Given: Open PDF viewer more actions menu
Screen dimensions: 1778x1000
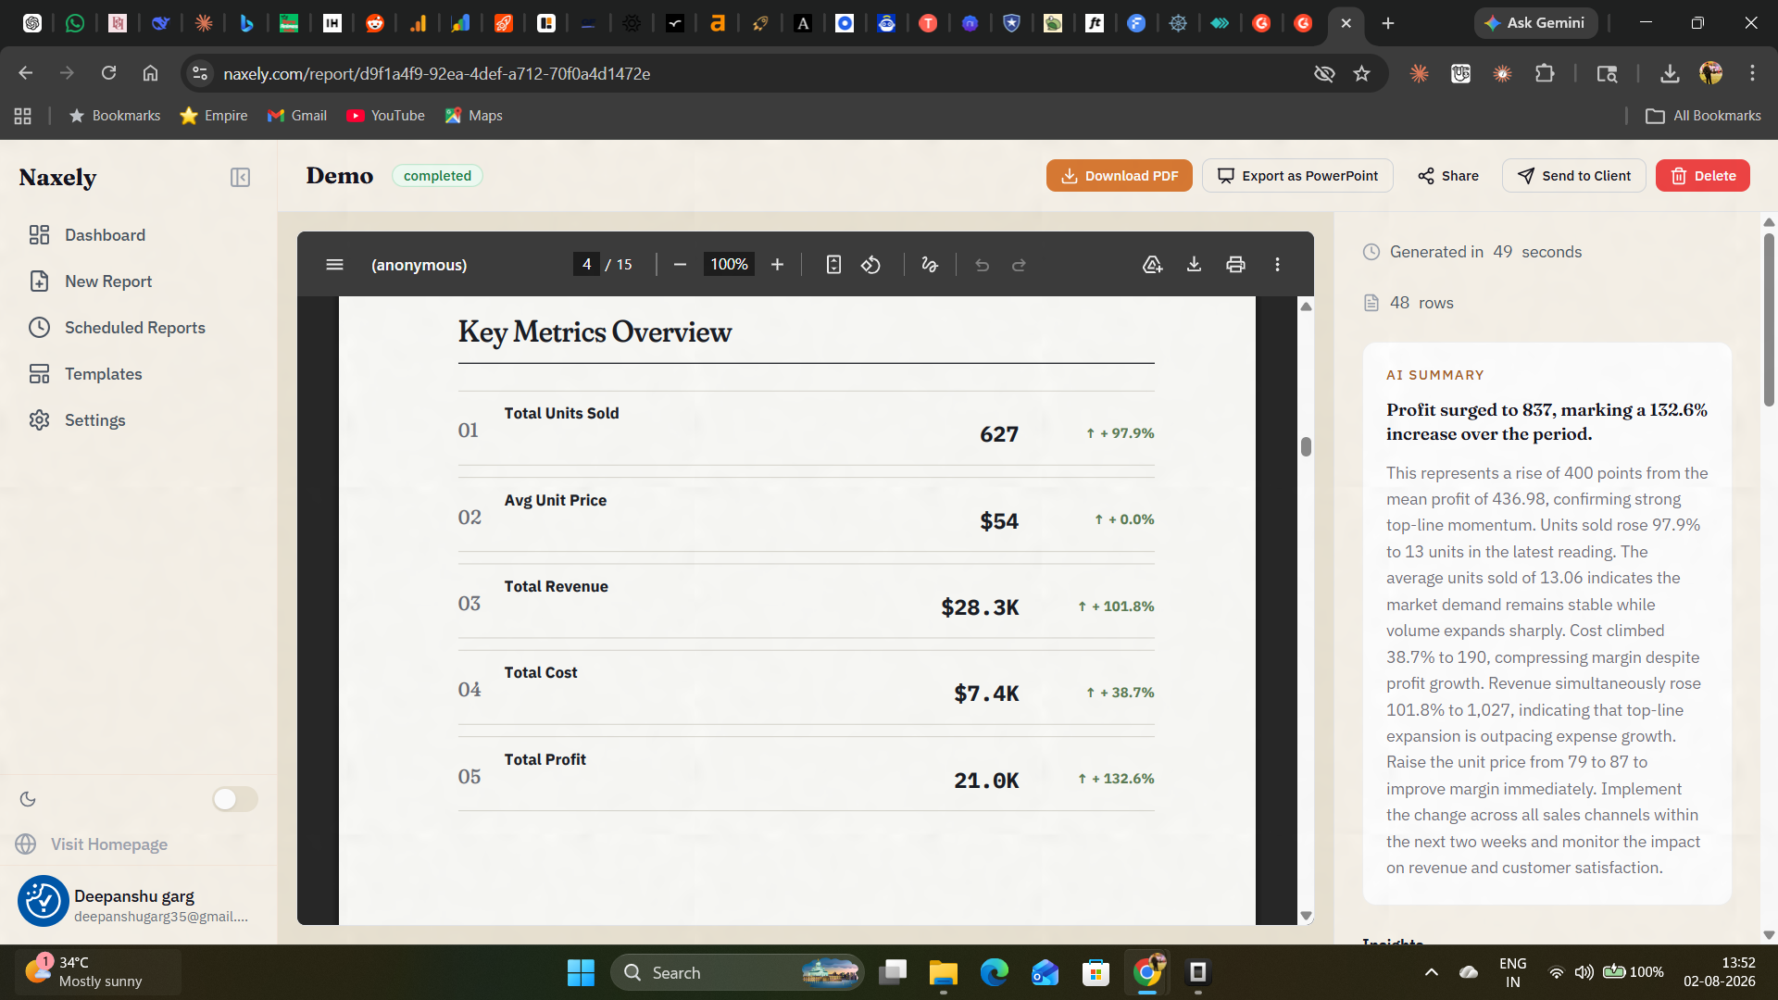Looking at the screenshot, I should point(1277,265).
